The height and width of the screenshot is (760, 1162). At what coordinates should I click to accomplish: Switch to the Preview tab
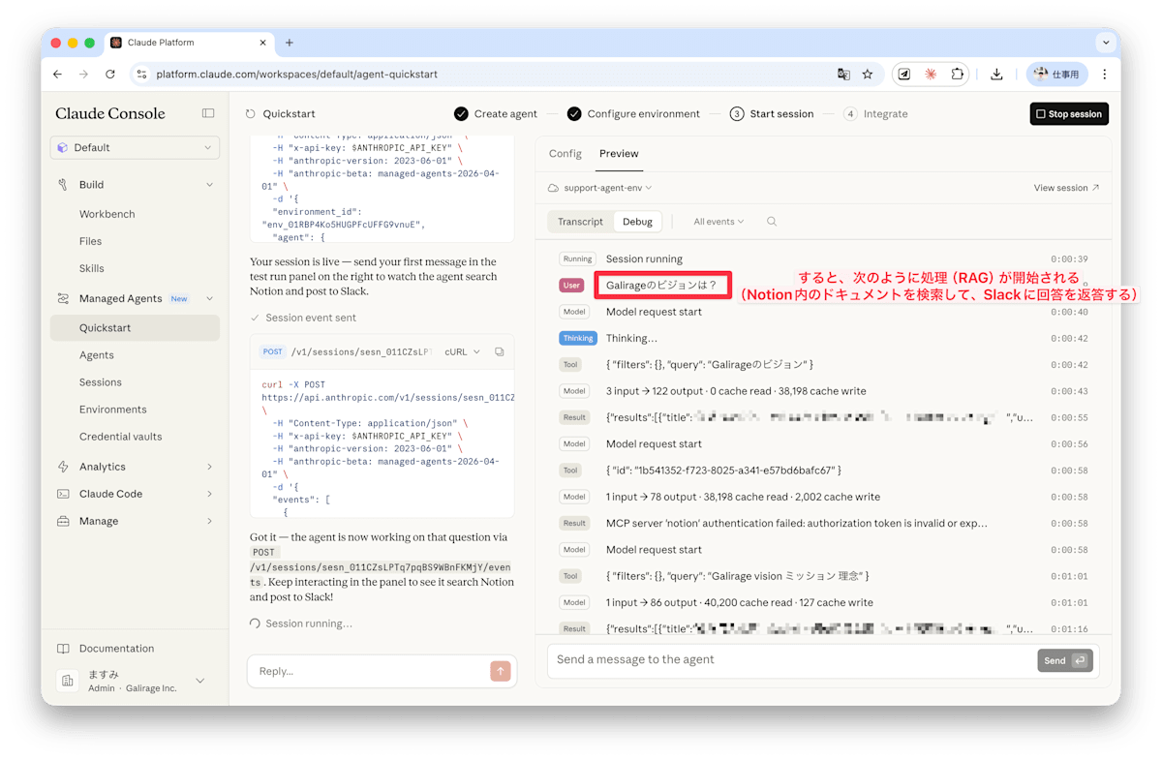(619, 153)
